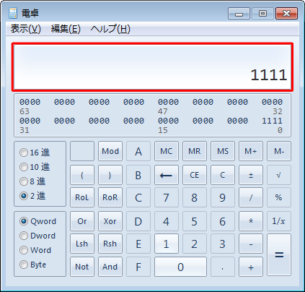
Task: Click the Or bitwise button
Action: 82,221
